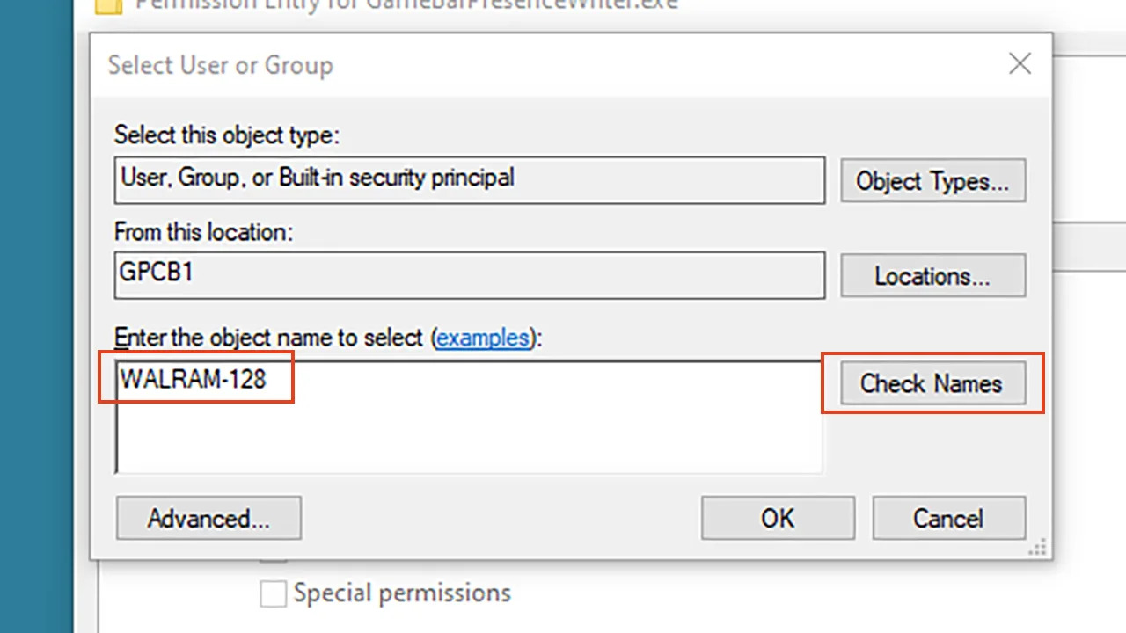
Task: Select the WALRAM-128 entry text
Action: [x=193, y=379]
